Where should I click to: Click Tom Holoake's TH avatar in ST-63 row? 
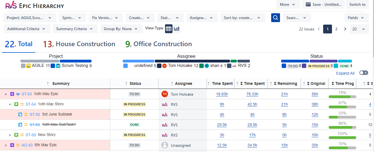[x=165, y=94]
